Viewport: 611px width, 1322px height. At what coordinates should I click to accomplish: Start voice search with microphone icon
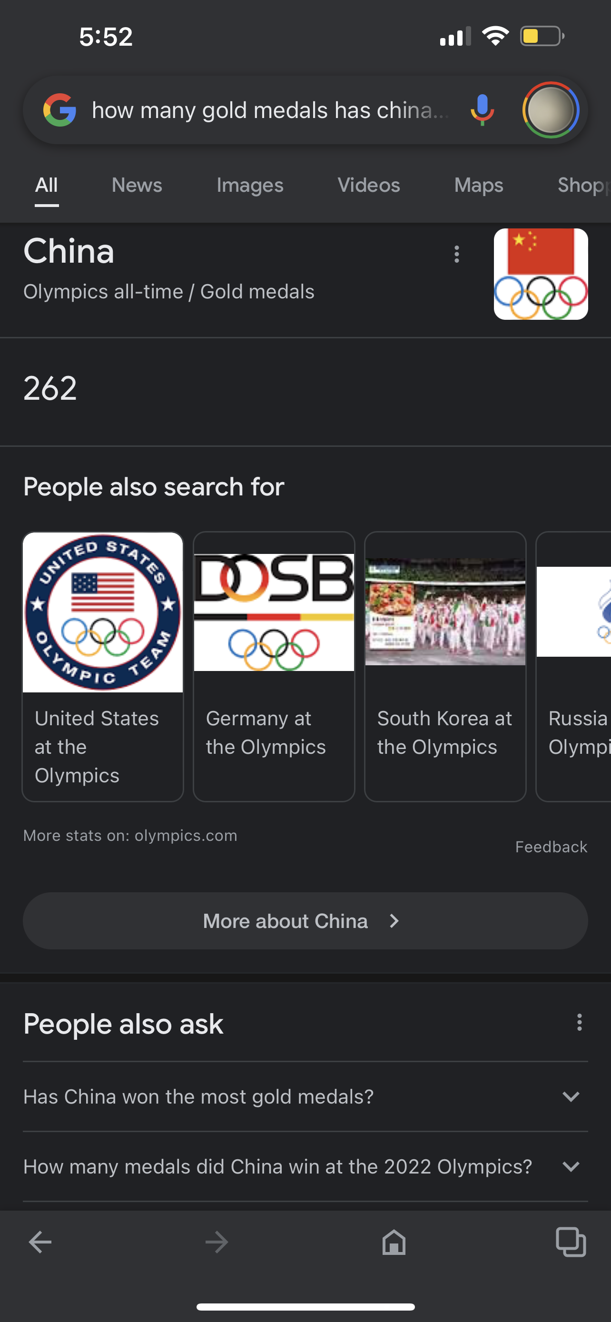tap(482, 110)
